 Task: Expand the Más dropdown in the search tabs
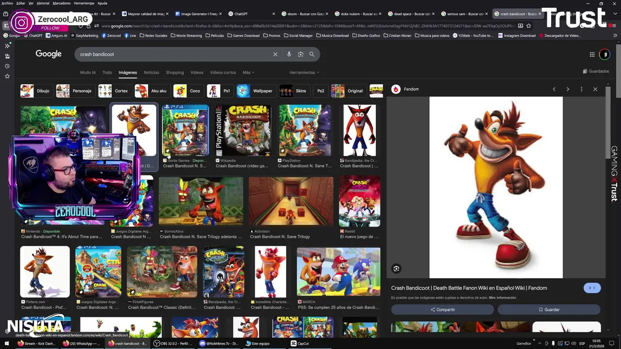[x=248, y=72]
